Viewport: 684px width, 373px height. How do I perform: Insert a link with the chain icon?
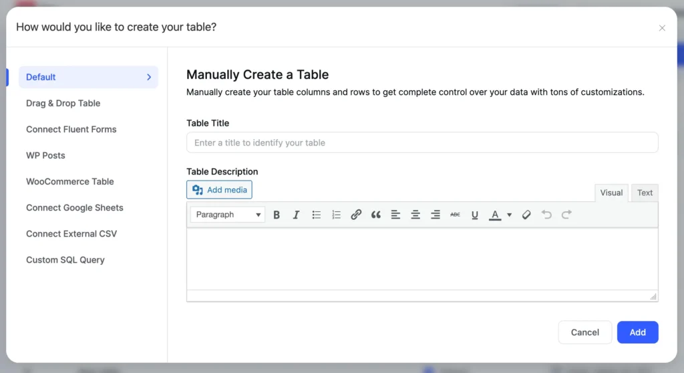click(x=356, y=215)
